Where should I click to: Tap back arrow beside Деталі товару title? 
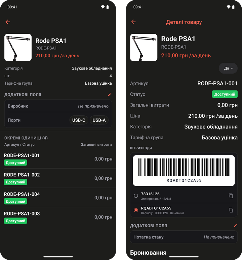(133, 22)
